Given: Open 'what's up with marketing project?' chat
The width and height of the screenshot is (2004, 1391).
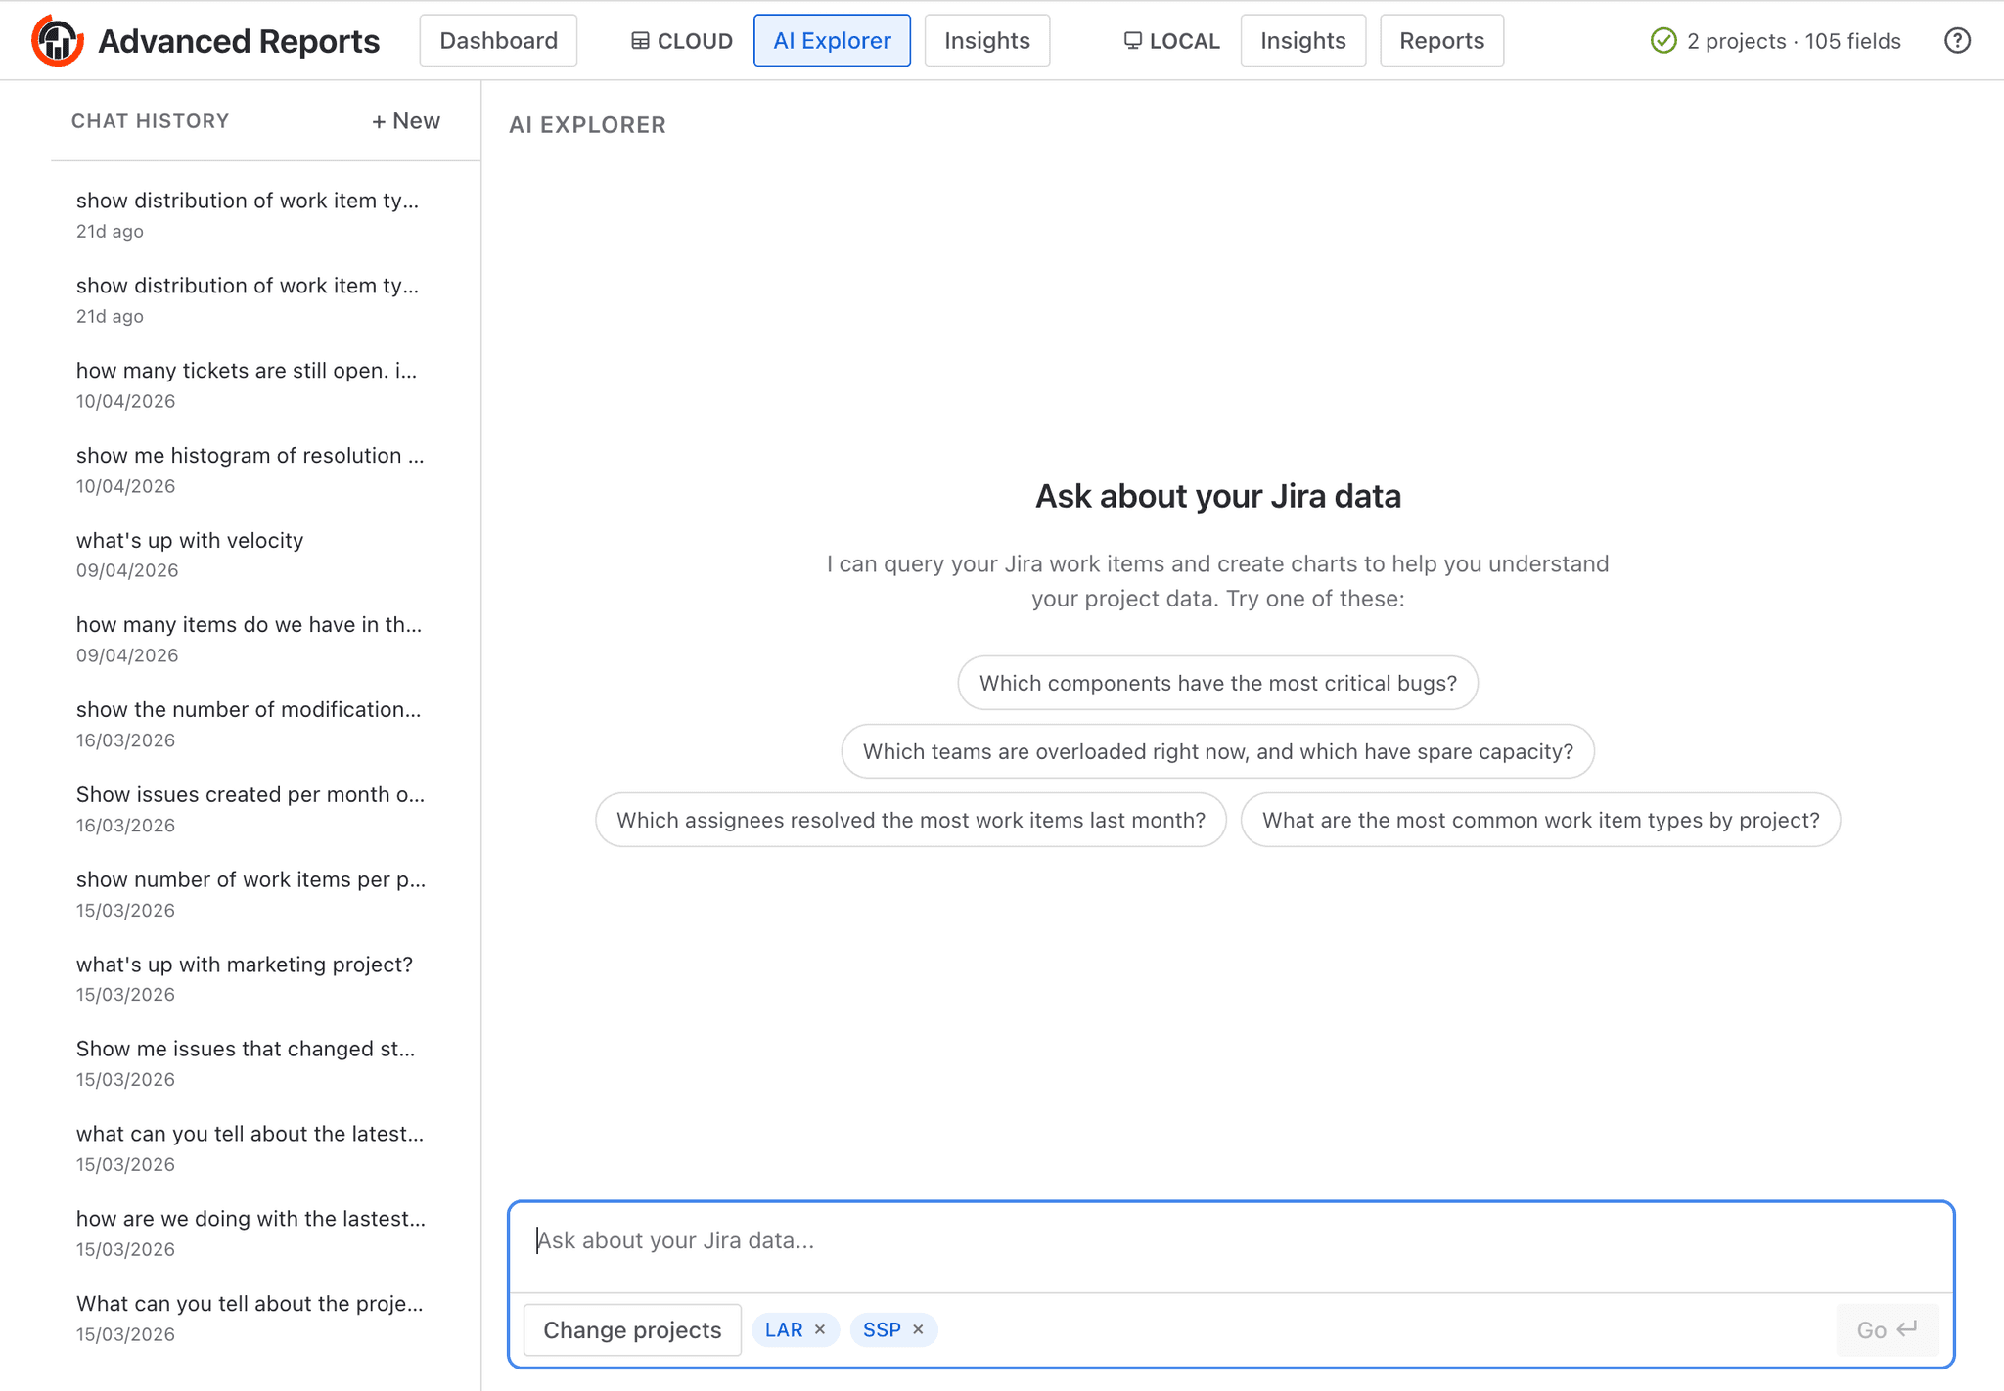Looking at the screenshot, I should click(x=250, y=978).
